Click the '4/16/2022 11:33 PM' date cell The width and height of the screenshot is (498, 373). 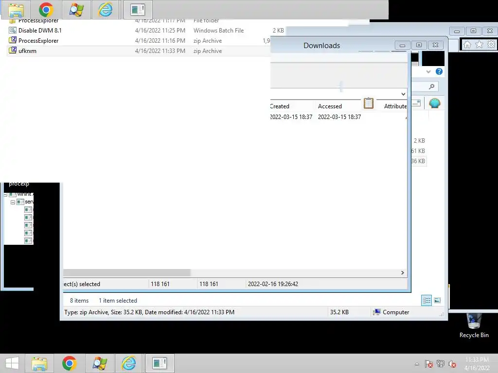tap(160, 51)
